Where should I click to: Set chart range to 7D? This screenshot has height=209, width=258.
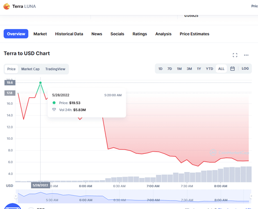coord(170,69)
